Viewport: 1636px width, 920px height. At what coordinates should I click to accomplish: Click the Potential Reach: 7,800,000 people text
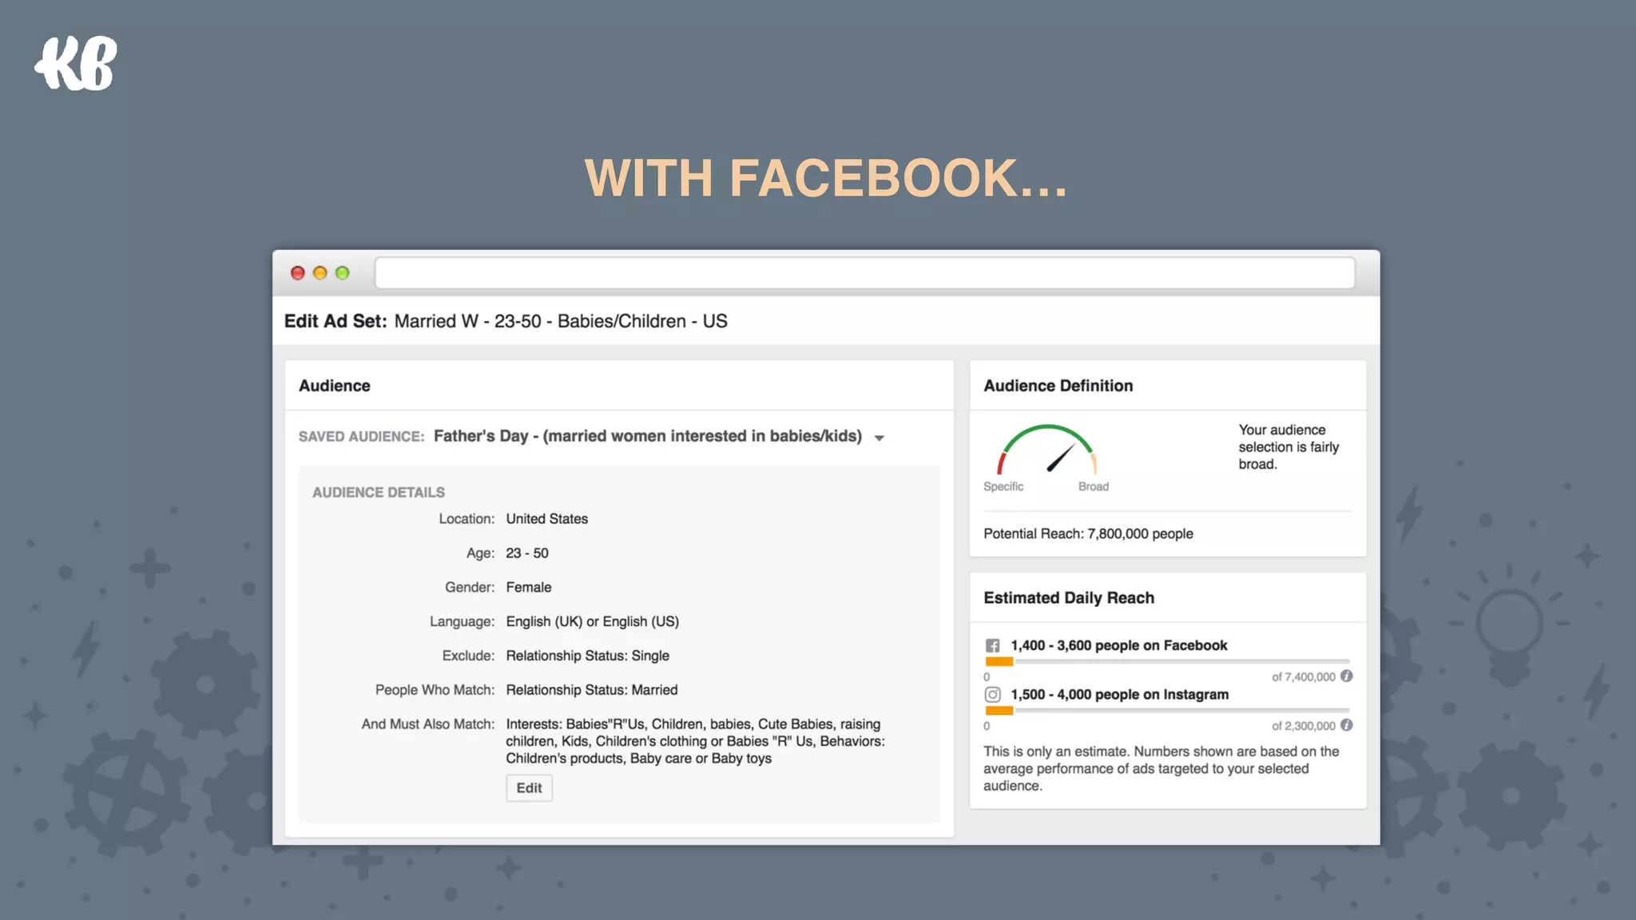[x=1088, y=533]
